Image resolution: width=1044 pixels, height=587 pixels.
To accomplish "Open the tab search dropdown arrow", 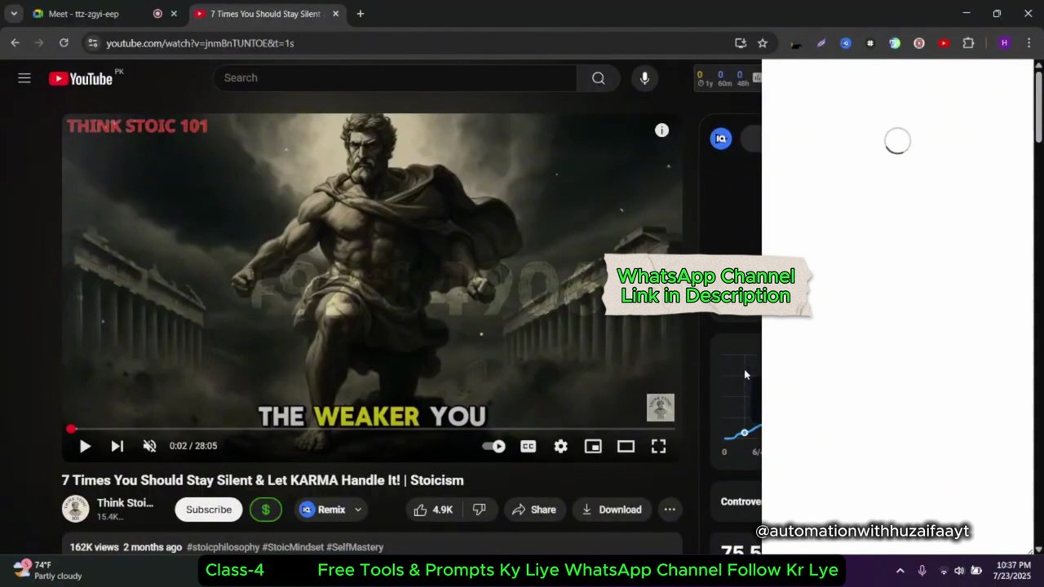I will [14, 14].
